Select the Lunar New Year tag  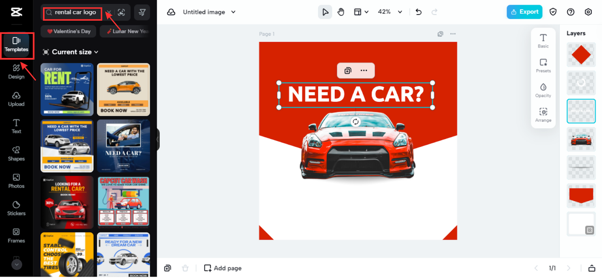126,32
